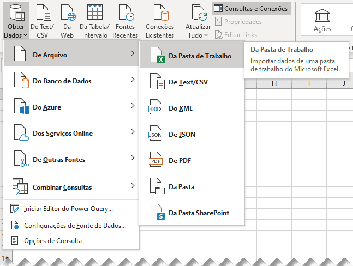Click the blank page icon for De Arquivo
Screen dimensions: 353x266
tap(20, 53)
